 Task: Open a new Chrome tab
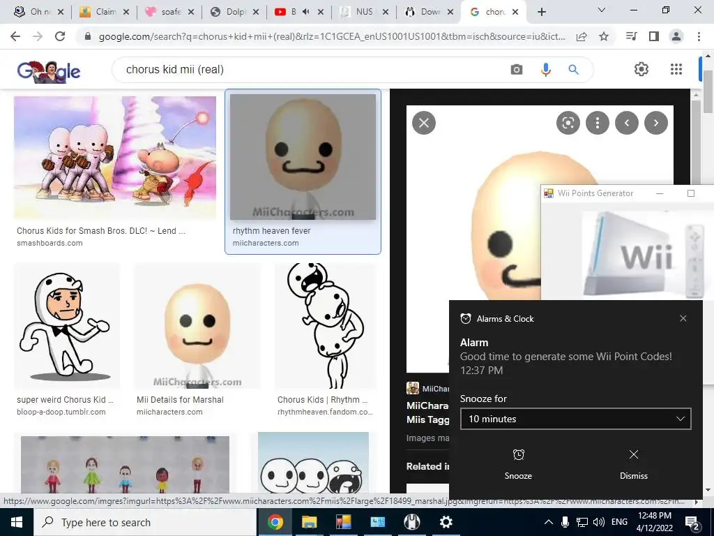541,12
